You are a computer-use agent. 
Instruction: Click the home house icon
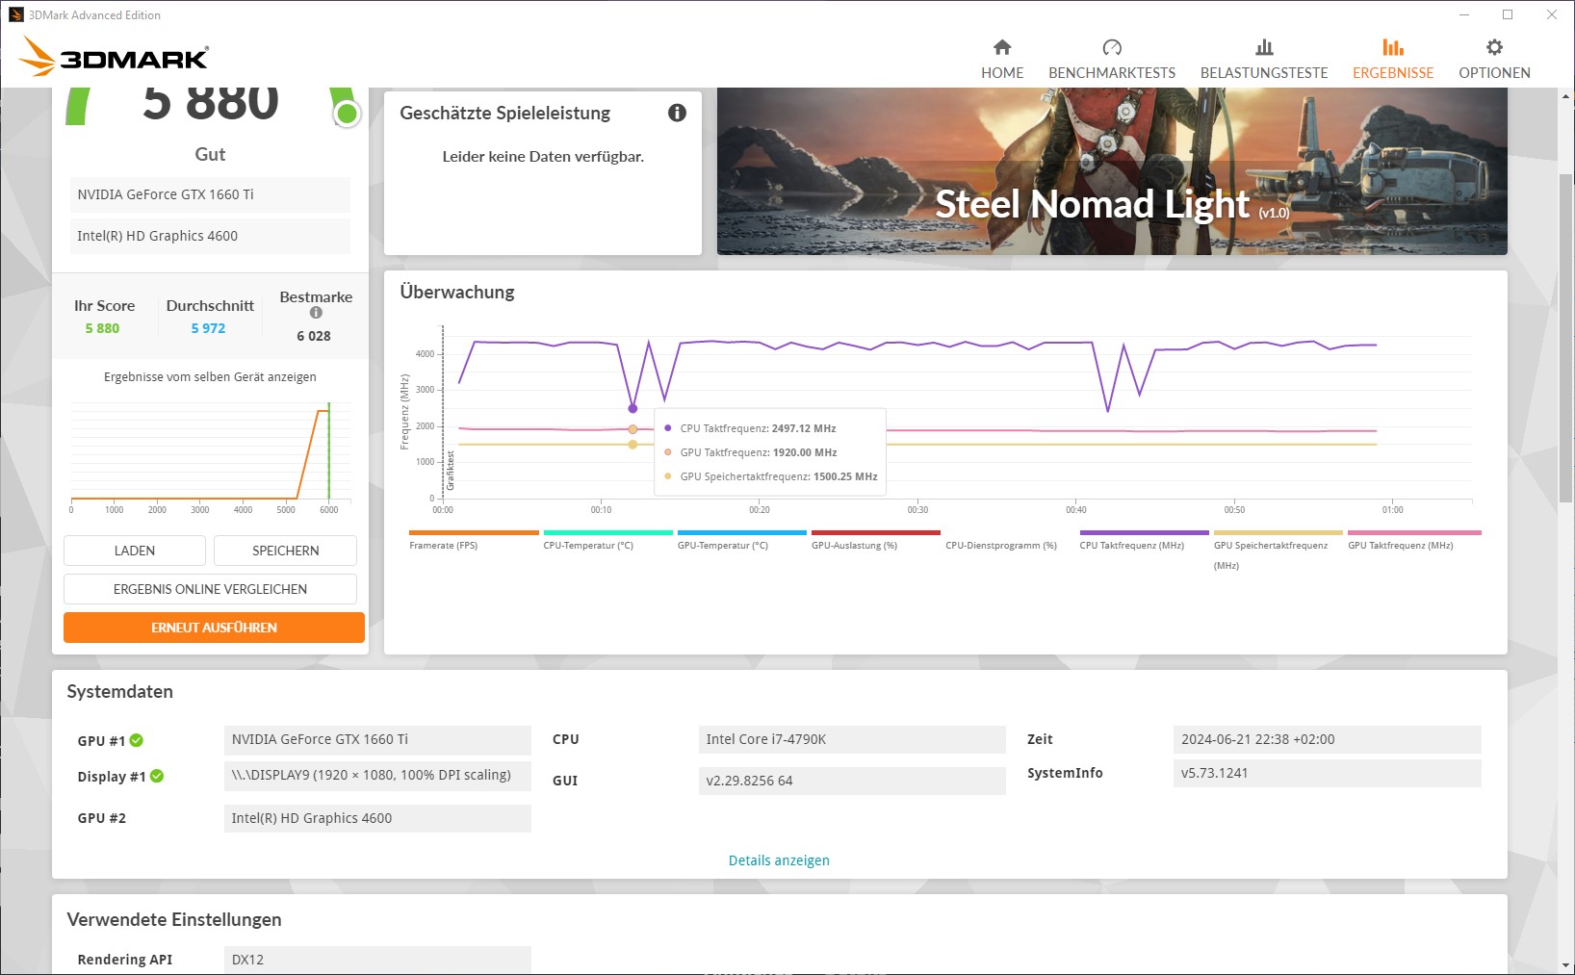click(x=1002, y=47)
